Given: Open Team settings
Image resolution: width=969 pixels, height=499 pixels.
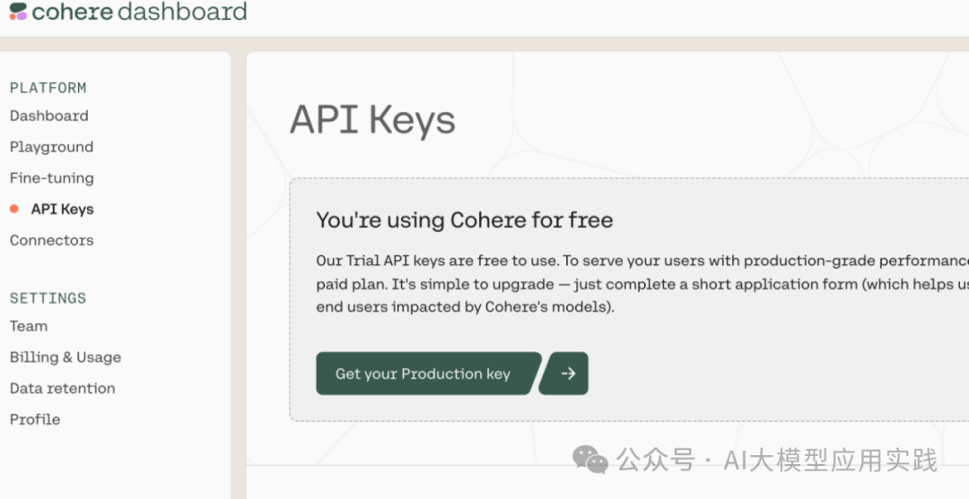Looking at the screenshot, I should pyautogui.click(x=29, y=326).
